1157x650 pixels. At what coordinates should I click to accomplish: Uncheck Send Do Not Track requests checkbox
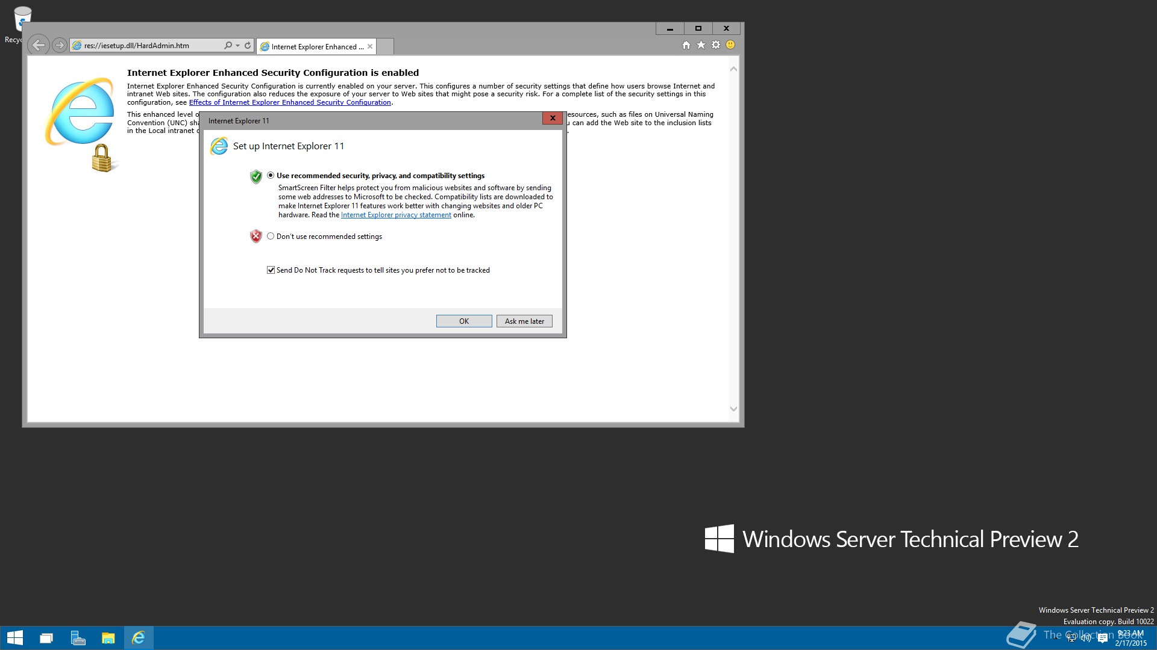(271, 270)
